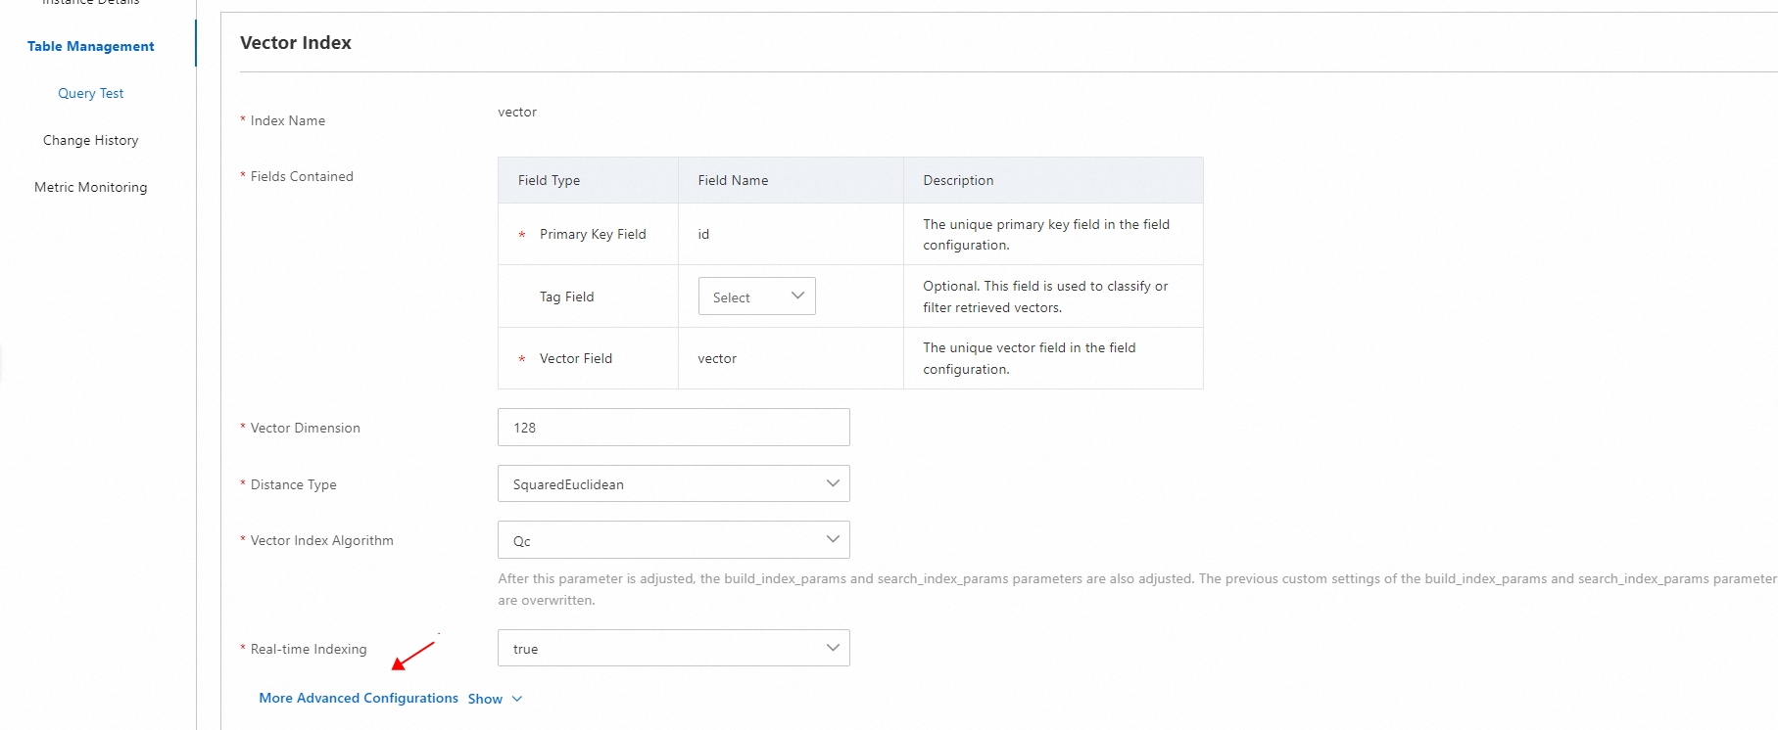
Task: Open Query Test in the sidebar
Action: [90, 93]
